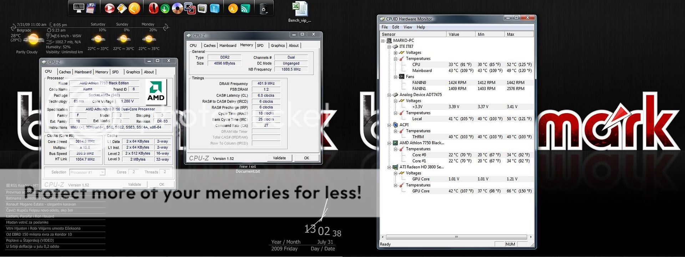Open the disc drive icon in the dock
Viewport: 685px width, 257px height.
pos(177,8)
